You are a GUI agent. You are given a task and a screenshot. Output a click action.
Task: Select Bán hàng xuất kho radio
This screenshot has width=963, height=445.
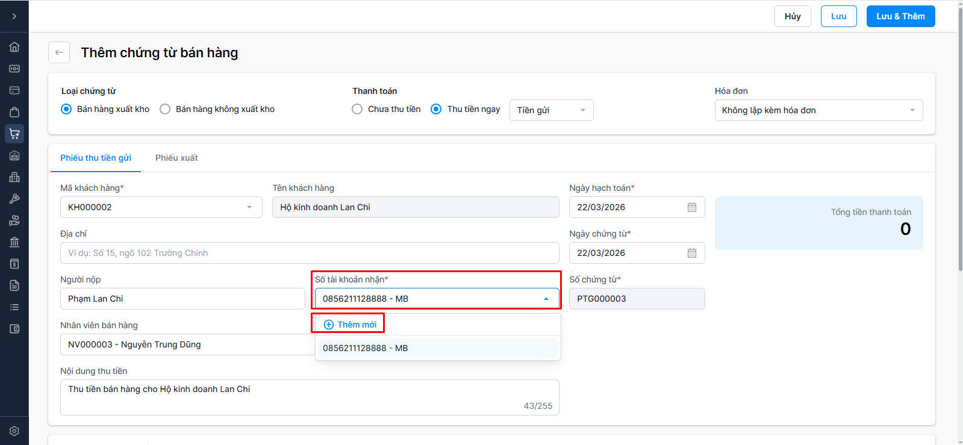(66, 109)
